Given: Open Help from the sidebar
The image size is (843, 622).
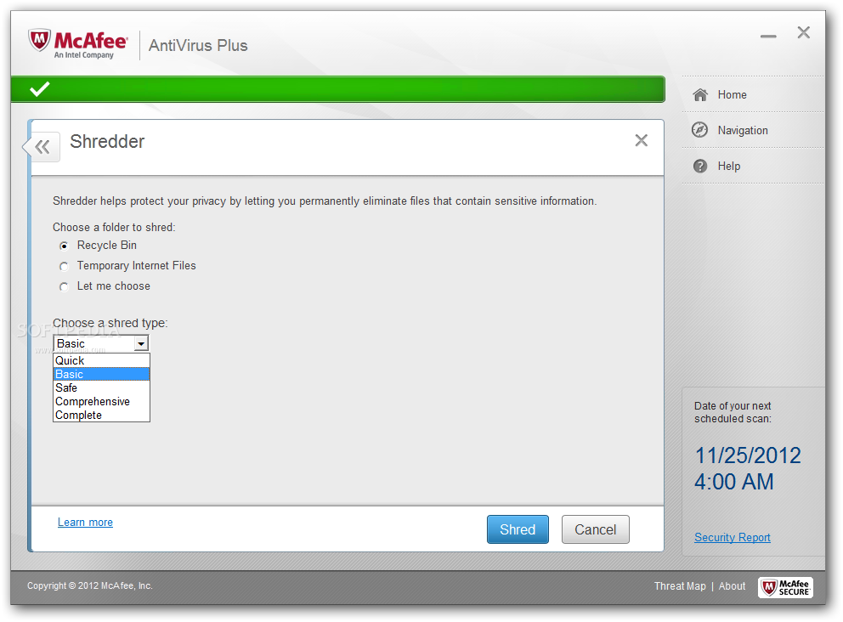Looking at the screenshot, I should [x=753, y=166].
